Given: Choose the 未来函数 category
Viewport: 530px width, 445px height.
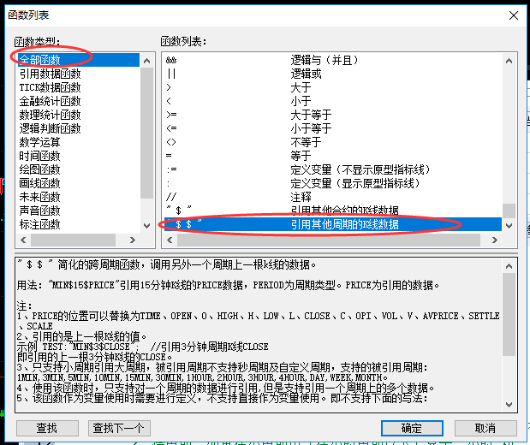Looking at the screenshot, I should click(39, 197).
